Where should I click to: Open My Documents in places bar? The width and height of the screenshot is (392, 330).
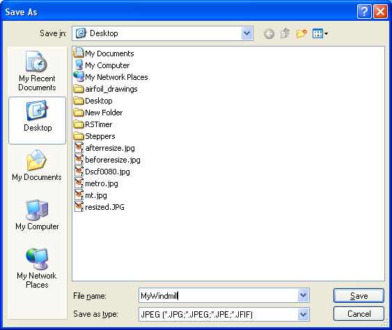pos(37,165)
